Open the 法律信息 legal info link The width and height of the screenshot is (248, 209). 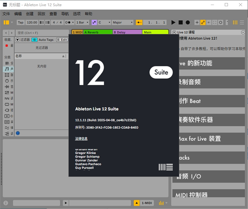(81, 138)
